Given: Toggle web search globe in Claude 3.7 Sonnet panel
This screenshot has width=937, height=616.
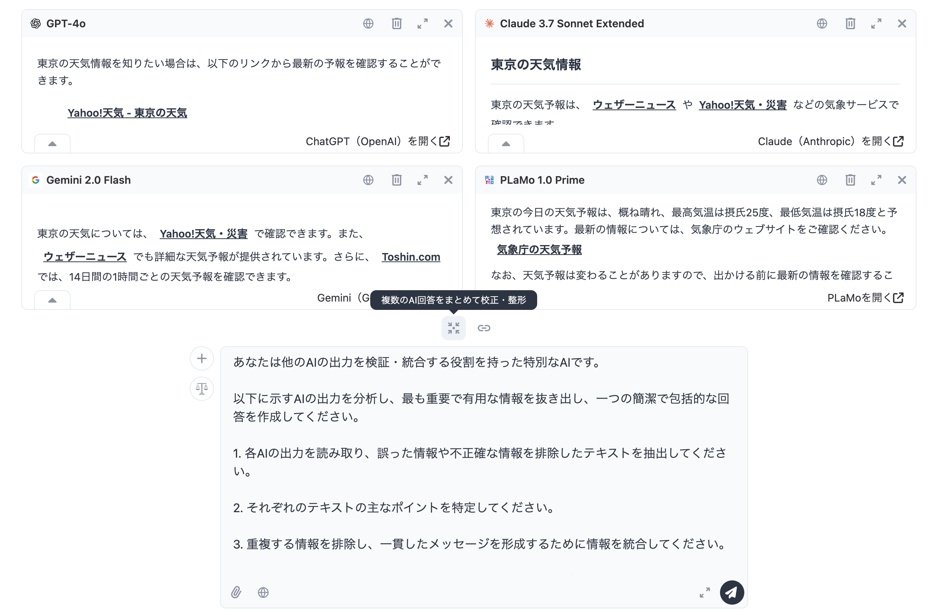Looking at the screenshot, I should coord(822,23).
